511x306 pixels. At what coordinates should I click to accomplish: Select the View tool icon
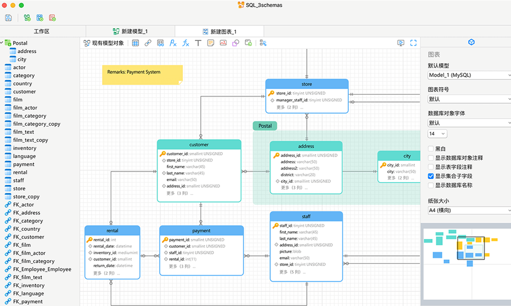(x=161, y=43)
